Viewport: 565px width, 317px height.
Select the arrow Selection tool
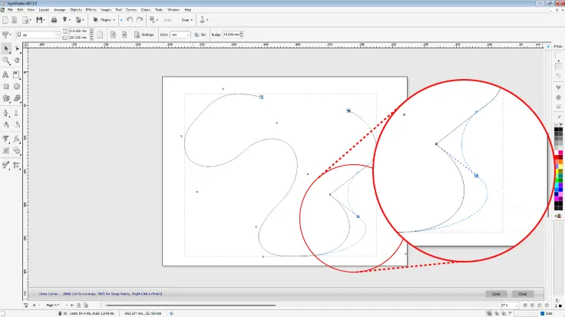pos(6,48)
